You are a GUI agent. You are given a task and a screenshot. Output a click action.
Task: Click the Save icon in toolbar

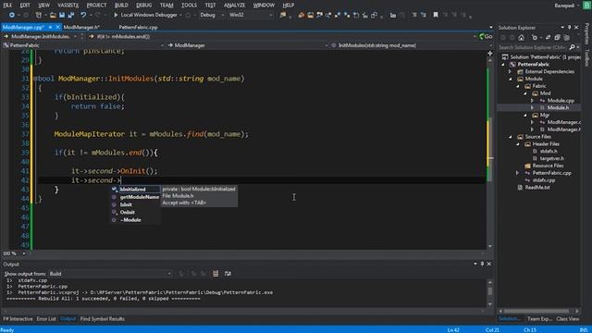pos(62,15)
